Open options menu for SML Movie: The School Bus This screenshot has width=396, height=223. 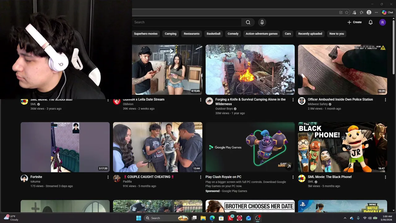[108, 100]
